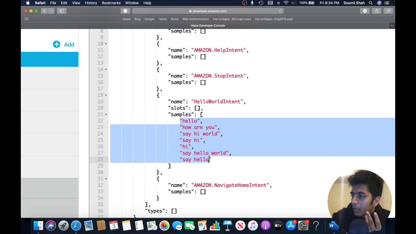
Task: Open the Safari application menu
Action: 40,3
